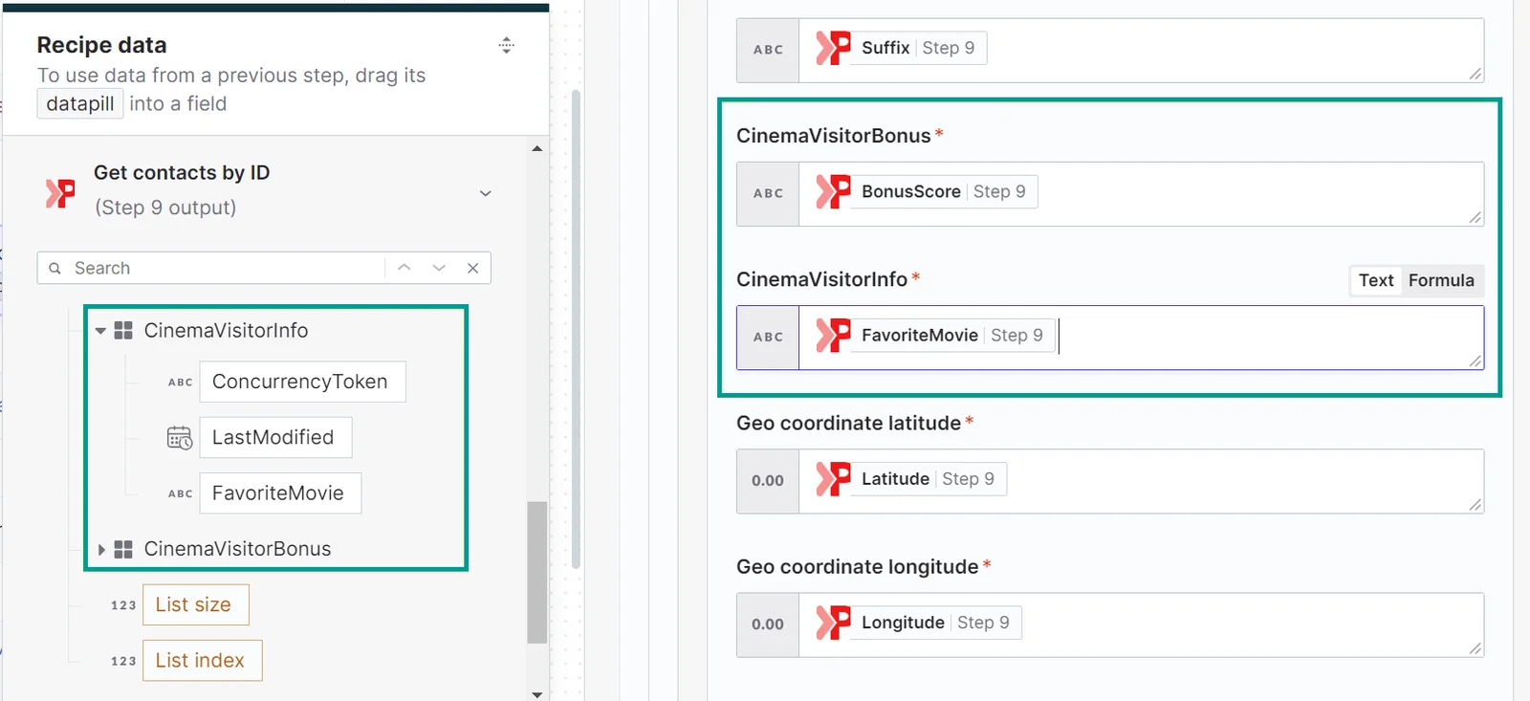
Task: Switch CinemaVisitorInfo field to Formula mode
Action: [1441, 280]
